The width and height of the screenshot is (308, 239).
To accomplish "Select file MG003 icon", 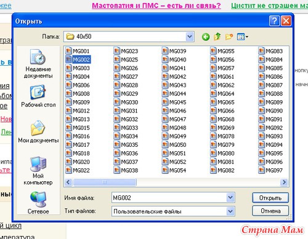I will (x=68, y=68).
